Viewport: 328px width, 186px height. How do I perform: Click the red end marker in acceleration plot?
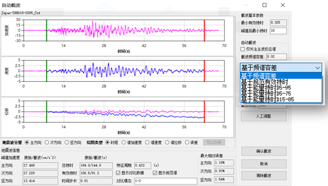tap(204, 30)
